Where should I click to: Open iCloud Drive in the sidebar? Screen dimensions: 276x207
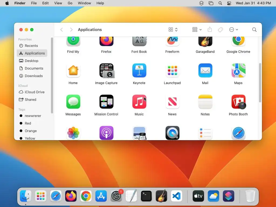tap(32, 92)
